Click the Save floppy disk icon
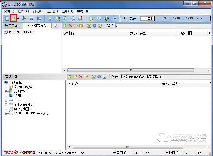This screenshot has width=213, height=156. pos(32,18)
